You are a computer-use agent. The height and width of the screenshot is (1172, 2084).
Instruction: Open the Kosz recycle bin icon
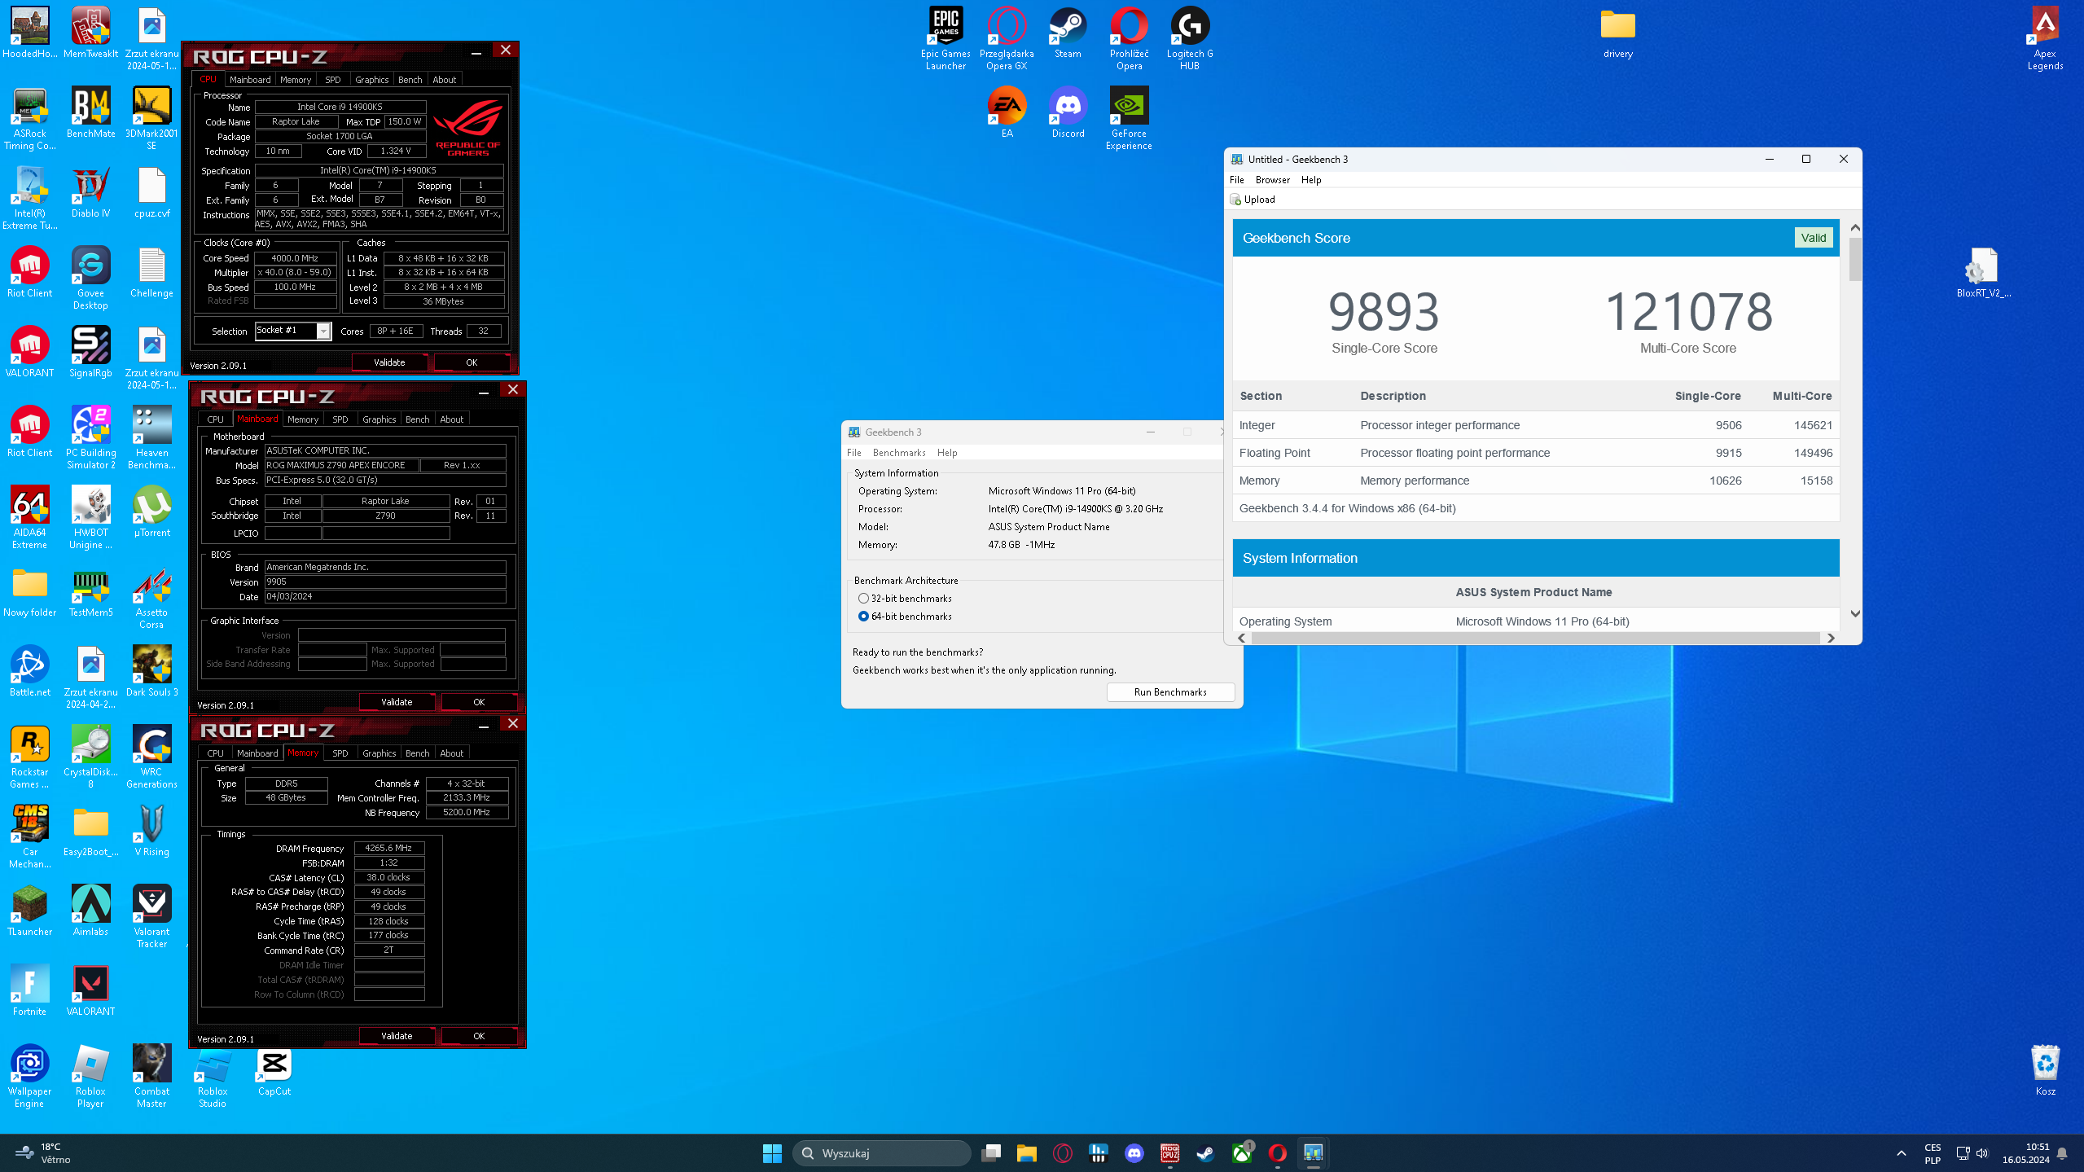click(x=2045, y=1069)
